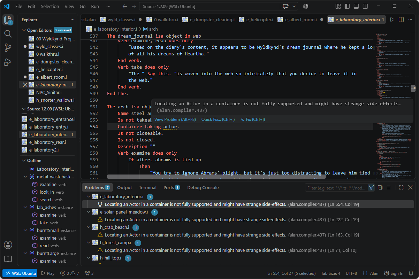Click the Play button in status bar

(48, 273)
